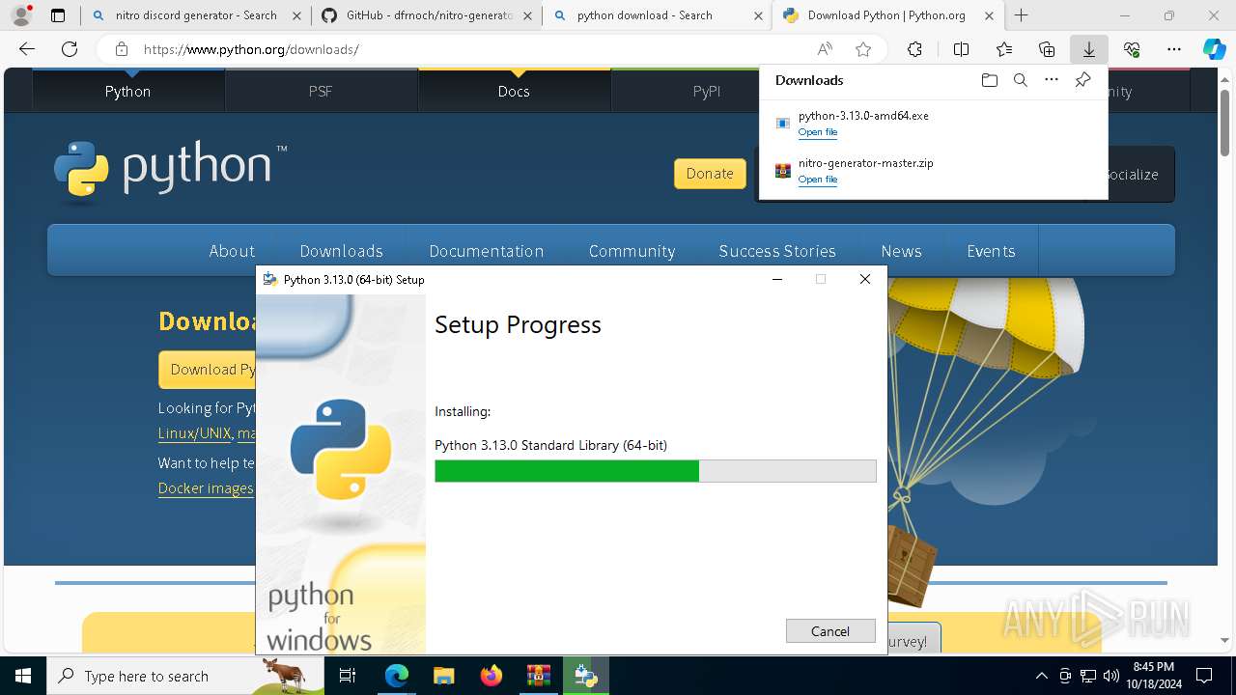The width and height of the screenshot is (1236, 695).
Task: Open Edge Settings and more ellipsis
Action: click(x=1174, y=49)
